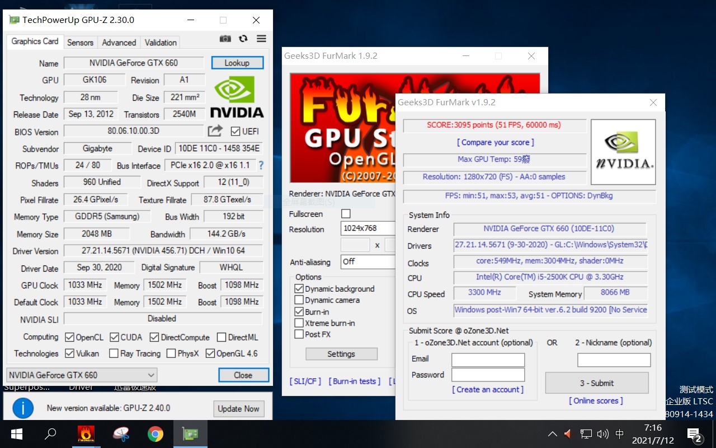Click the BIOS share/export arrow icon
This screenshot has height=448, width=716.
pos(215,131)
